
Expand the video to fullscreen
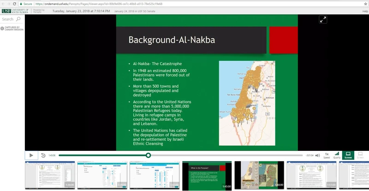(x=323, y=19)
